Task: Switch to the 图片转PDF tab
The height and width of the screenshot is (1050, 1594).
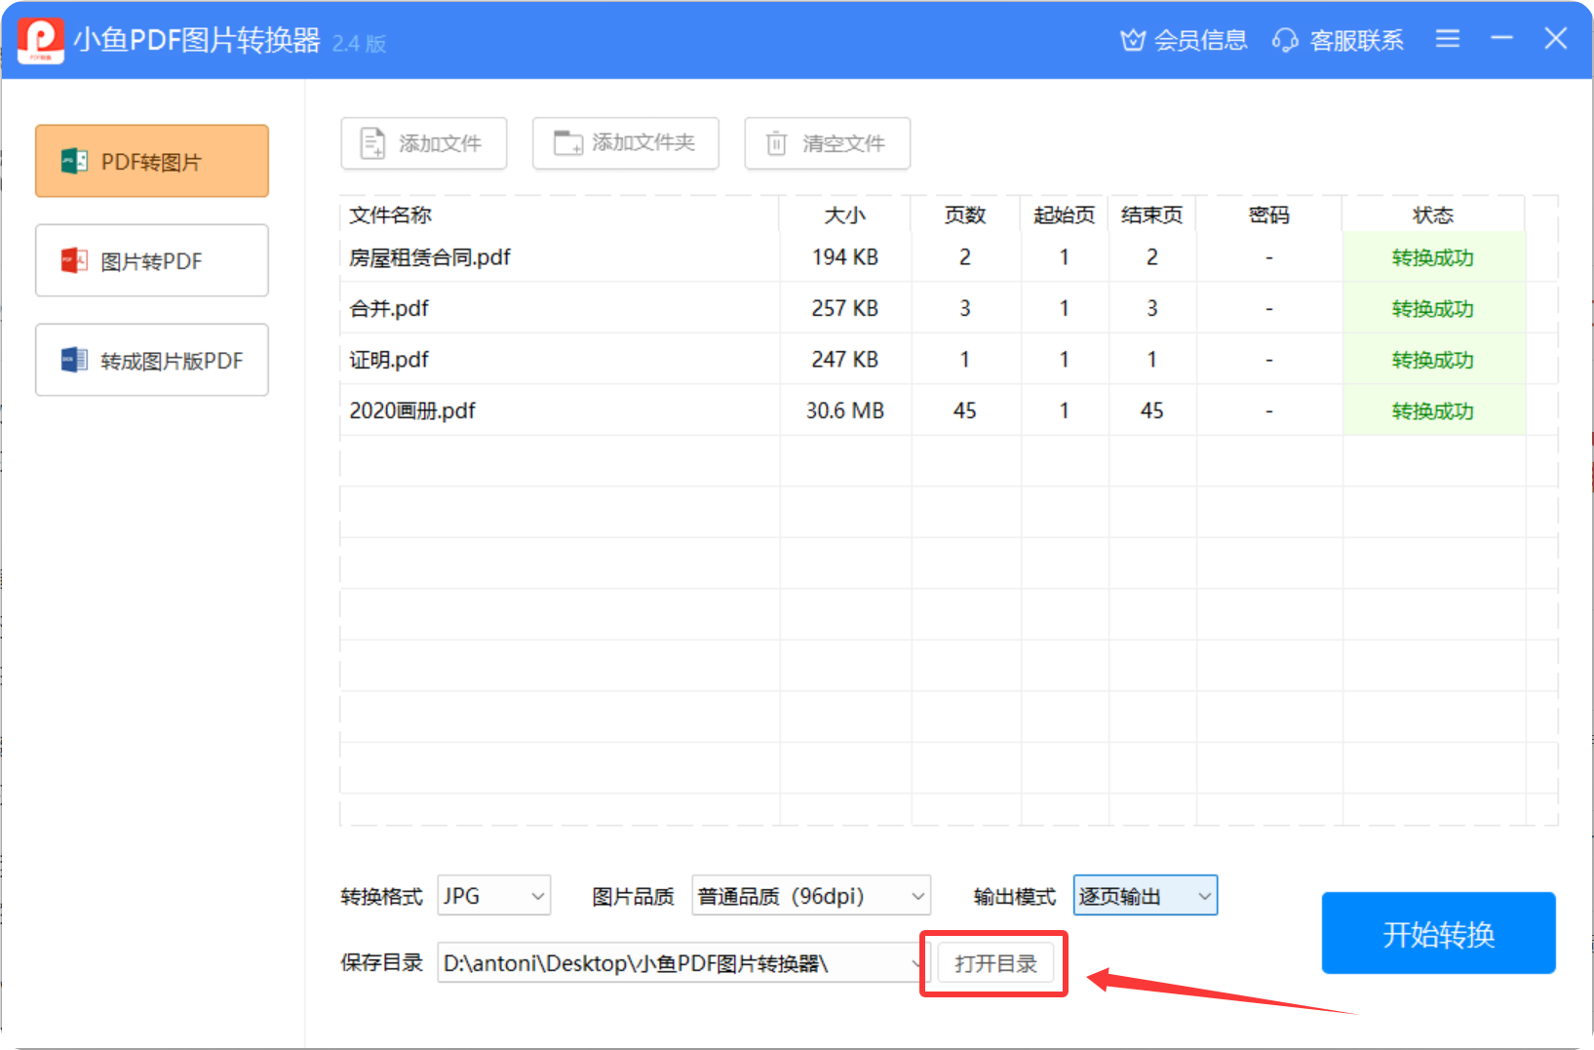Action: (x=151, y=260)
